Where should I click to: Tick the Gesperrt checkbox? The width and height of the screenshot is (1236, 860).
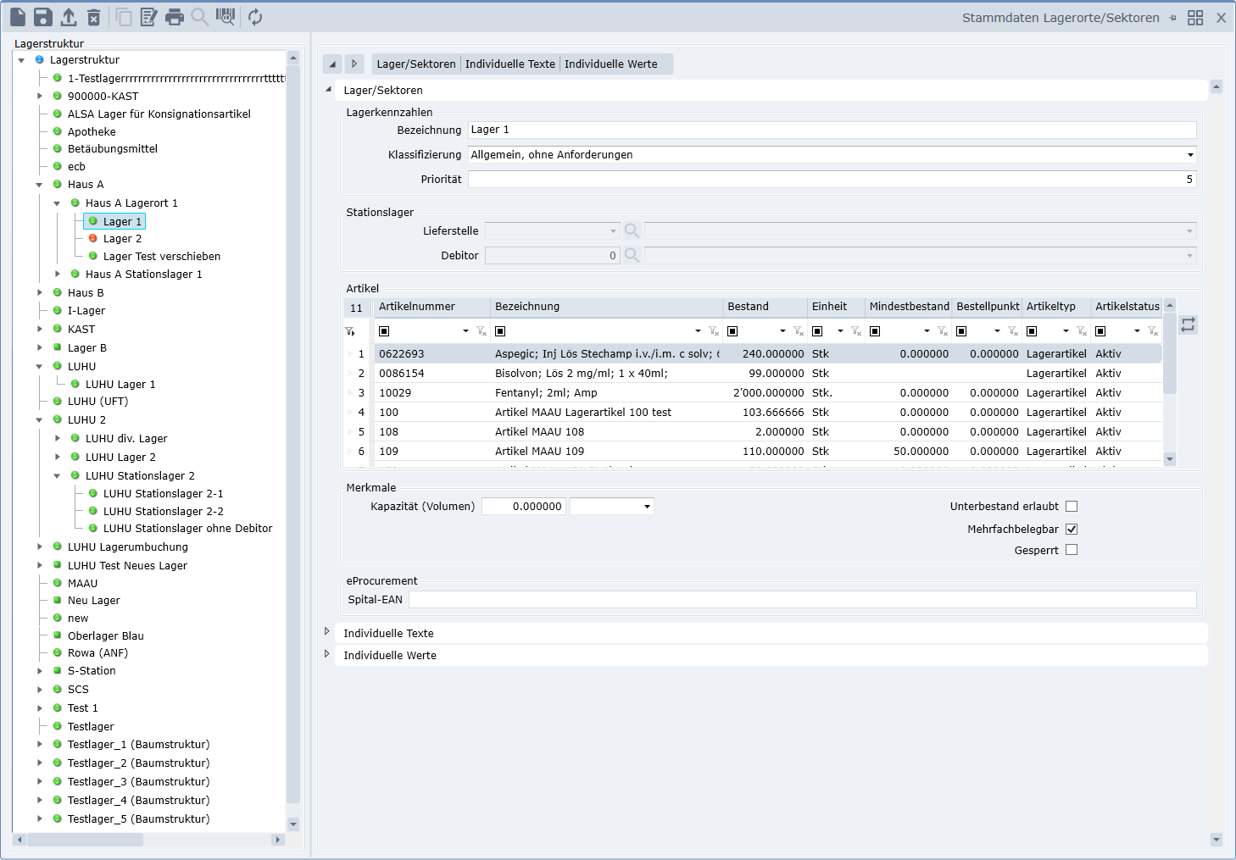1072,550
